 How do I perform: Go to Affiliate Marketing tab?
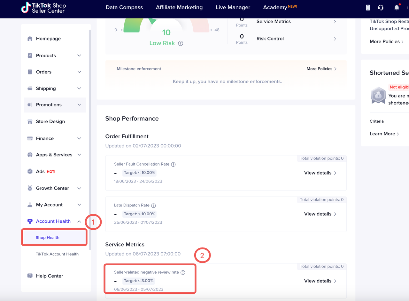(179, 7)
